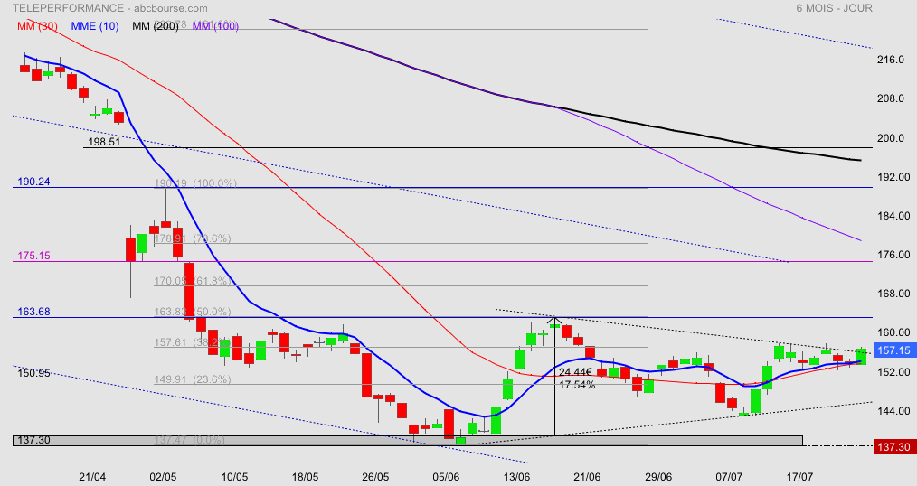The image size is (917, 486).
Task: Click the 144.00 price axis value
Action: point(893,411)
